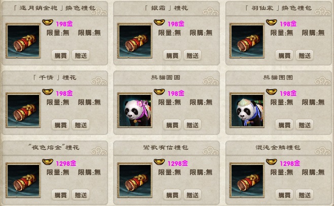
Task: Click the 「逐月銷金袍」換色禮包 item icon
Action: 23,41
